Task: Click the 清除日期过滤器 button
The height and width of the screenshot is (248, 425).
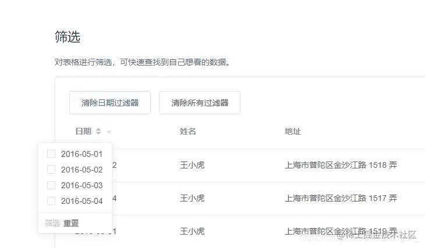Action: point(110,103)
